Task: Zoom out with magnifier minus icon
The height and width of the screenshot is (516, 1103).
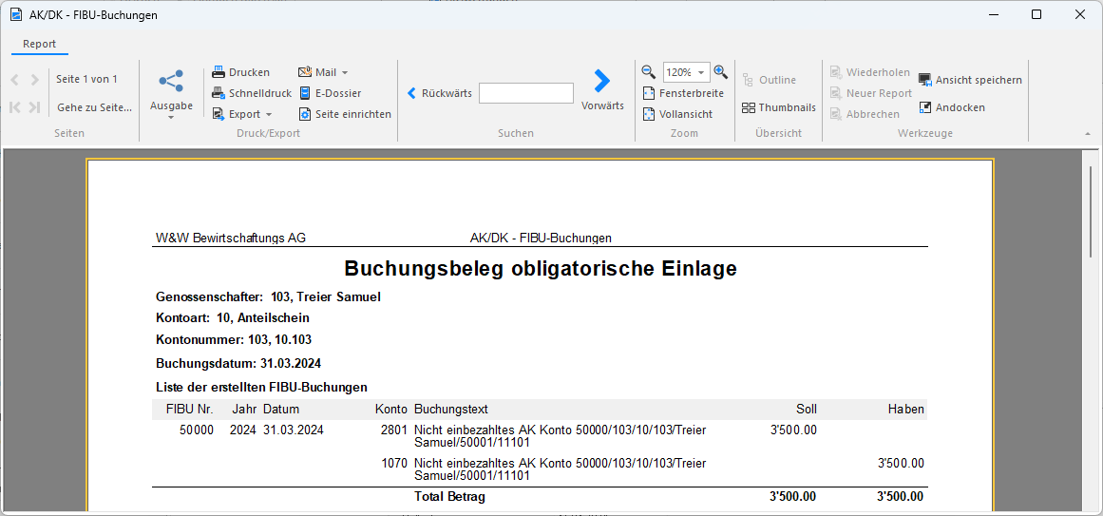Action: [649, 71]
